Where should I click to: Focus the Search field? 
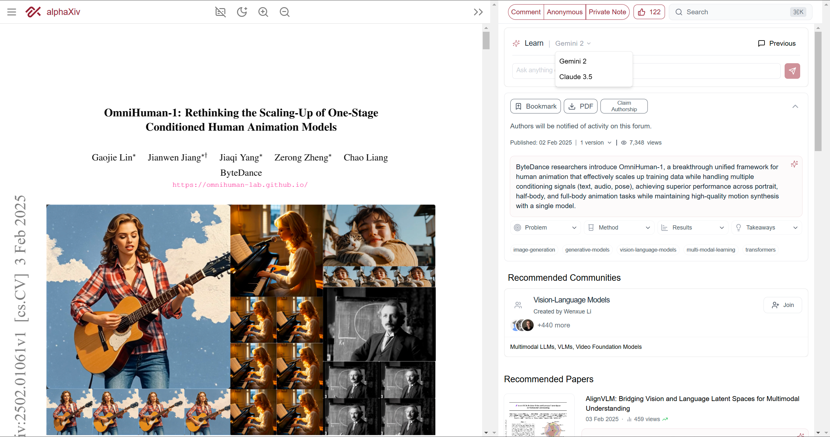pos(741,12)
